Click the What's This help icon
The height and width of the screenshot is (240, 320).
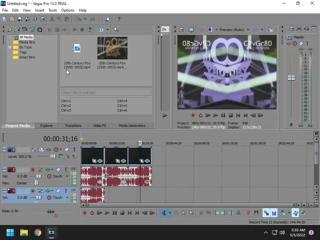(118, 19)
